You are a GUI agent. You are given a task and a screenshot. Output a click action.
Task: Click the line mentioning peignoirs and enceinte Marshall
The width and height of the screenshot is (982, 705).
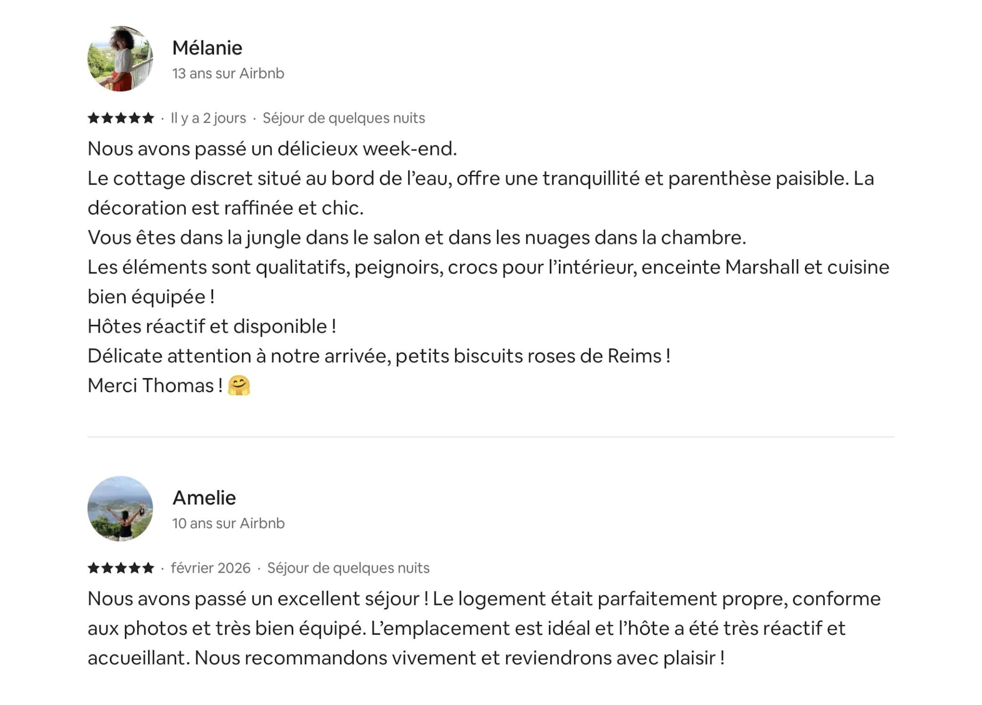tap(488, 267)
